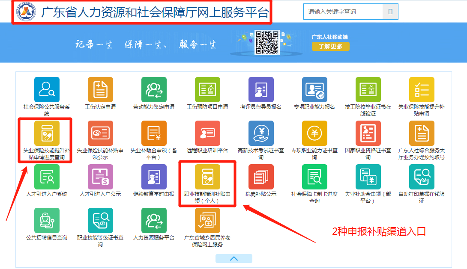Collapse the service grid using up chevron
Image resolution: width=467 pixels, height=269 pixels.
coord(233,258)
